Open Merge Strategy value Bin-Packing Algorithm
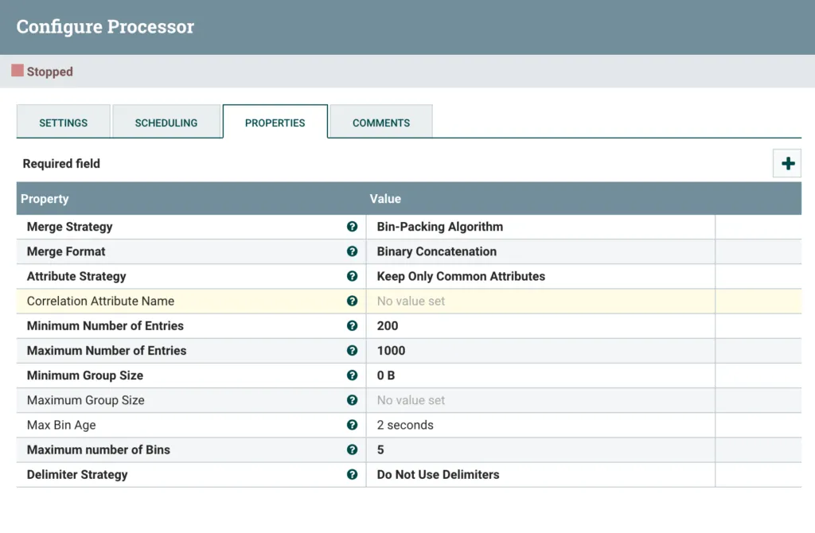The height and width of the screenshot is (533, 815). point(439,227)
